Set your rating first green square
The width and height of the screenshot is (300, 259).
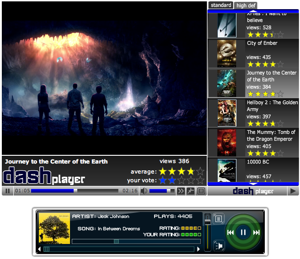click(x=183, y=234)
